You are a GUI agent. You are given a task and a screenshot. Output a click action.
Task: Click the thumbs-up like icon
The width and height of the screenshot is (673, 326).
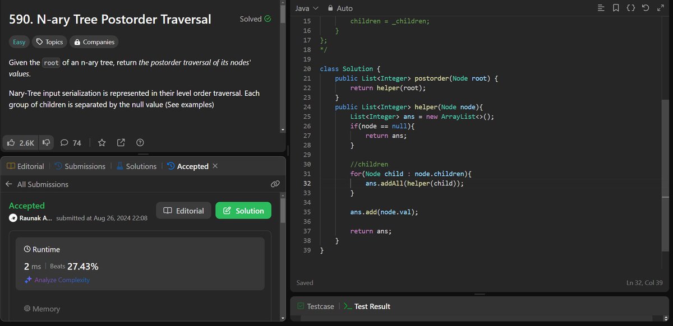(x=11, y=143)
